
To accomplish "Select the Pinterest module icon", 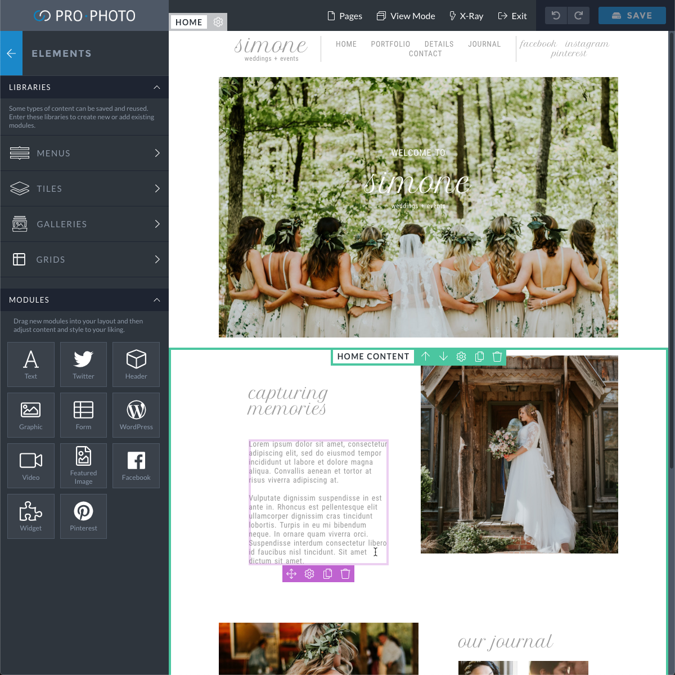I will click(83, 516).
